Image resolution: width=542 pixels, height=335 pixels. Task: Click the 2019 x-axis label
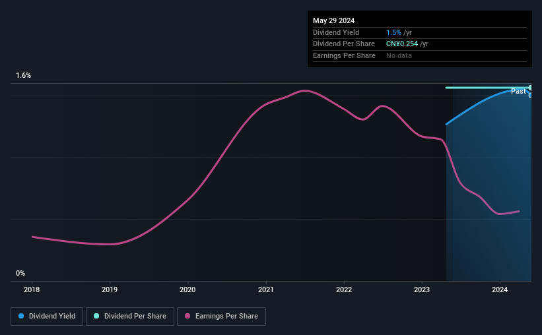click(110, 289)
